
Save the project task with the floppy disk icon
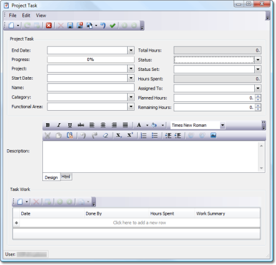70,26
